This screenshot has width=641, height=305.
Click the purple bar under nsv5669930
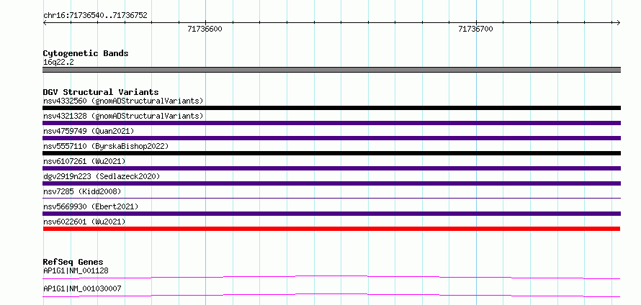[331, 214]
